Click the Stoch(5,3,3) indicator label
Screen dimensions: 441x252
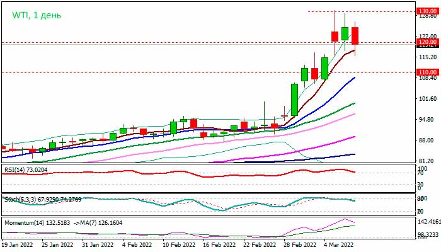(x=42, y=199)
